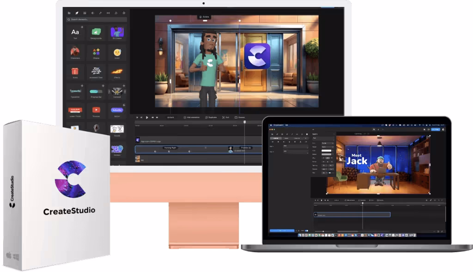Viewport: 473px width, 272px height.
Task: Open the YouTube elements tile
Action: pos(96,111)
